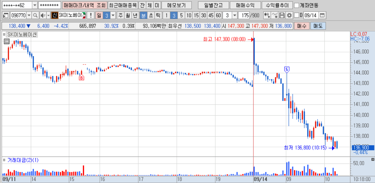375x183 pixels.
Task: Click the 3 beside the 일 period button
Action: (107, 16)
